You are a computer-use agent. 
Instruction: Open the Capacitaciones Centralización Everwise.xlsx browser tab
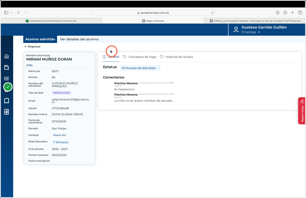tap(51, 21)
